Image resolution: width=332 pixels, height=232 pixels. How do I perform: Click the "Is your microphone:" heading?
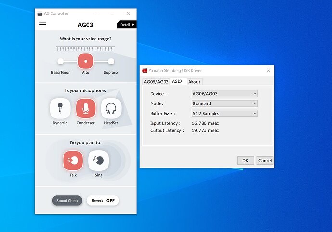86,90
